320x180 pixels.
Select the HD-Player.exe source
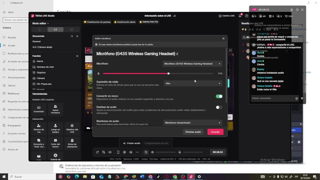point(44,84)
